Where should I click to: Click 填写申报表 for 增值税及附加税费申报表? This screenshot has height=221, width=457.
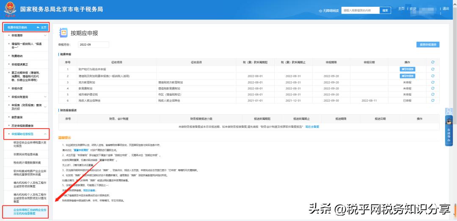click(407, 76)
